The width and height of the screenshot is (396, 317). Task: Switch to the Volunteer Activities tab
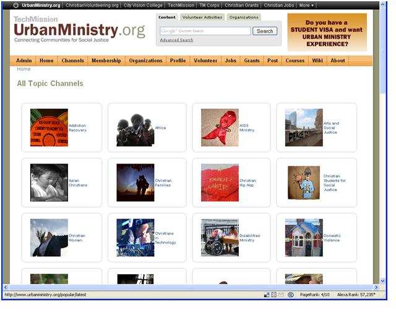202,17
